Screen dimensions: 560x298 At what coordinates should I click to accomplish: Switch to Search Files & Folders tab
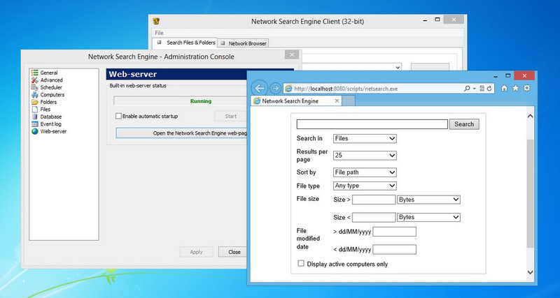(185, 43)
